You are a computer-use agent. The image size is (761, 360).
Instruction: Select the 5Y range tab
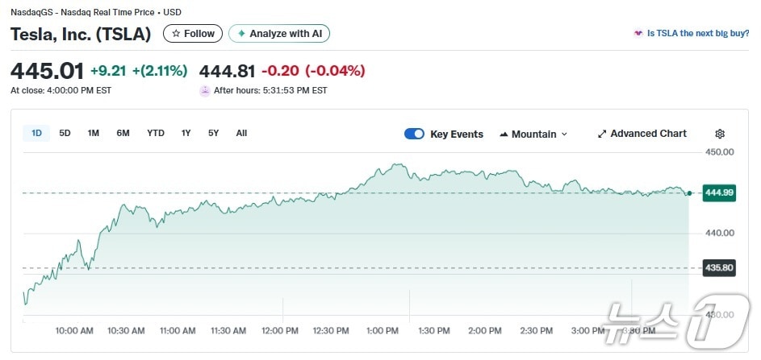213,133
